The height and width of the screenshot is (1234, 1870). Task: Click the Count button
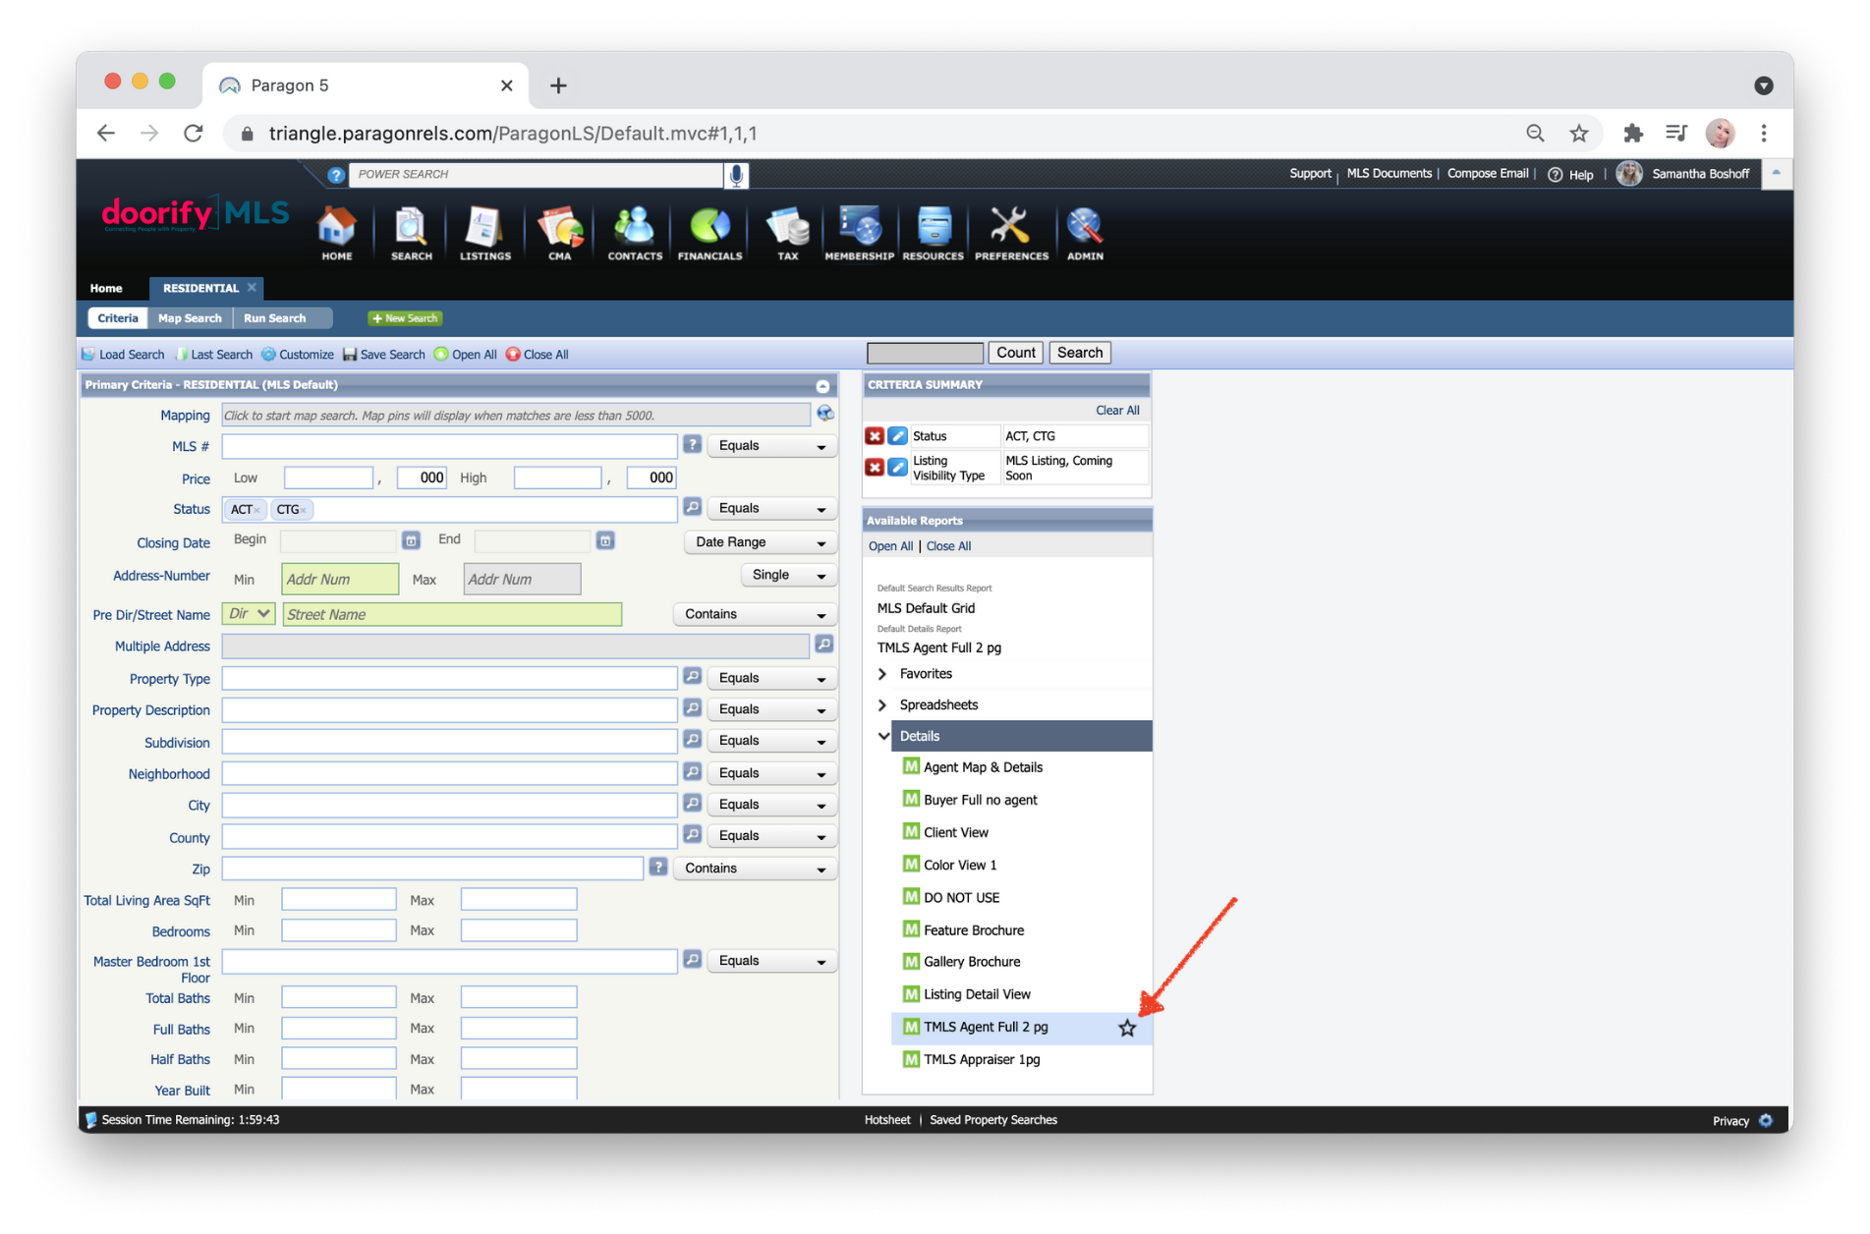[1016, 353]
